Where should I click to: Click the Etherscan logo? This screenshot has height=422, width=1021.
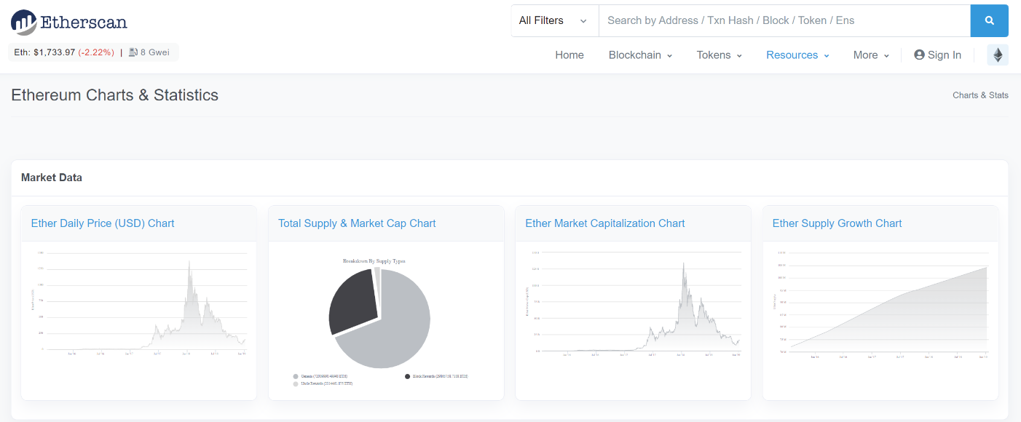(69, 23)
